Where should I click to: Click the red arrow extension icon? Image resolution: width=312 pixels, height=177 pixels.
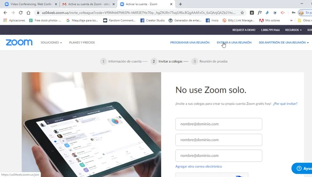[283, 13]
